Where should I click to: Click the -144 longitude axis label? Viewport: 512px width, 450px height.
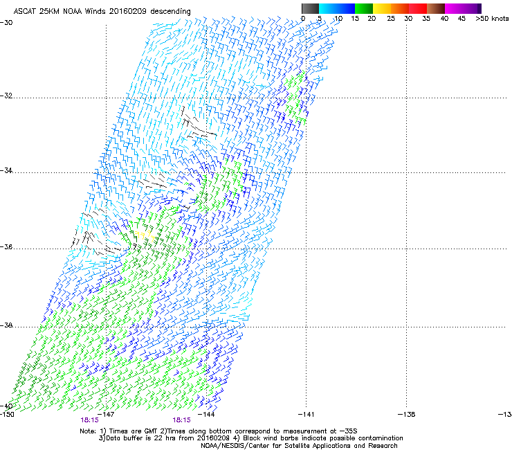pyautogui.click(x=206, y=415)
